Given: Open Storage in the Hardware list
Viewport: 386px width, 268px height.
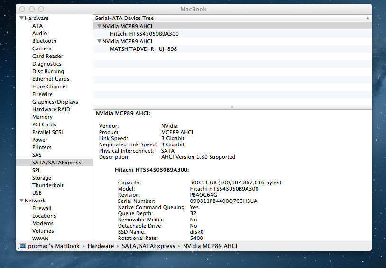Looking at the screenshot, I should click(x=42, y=178).
